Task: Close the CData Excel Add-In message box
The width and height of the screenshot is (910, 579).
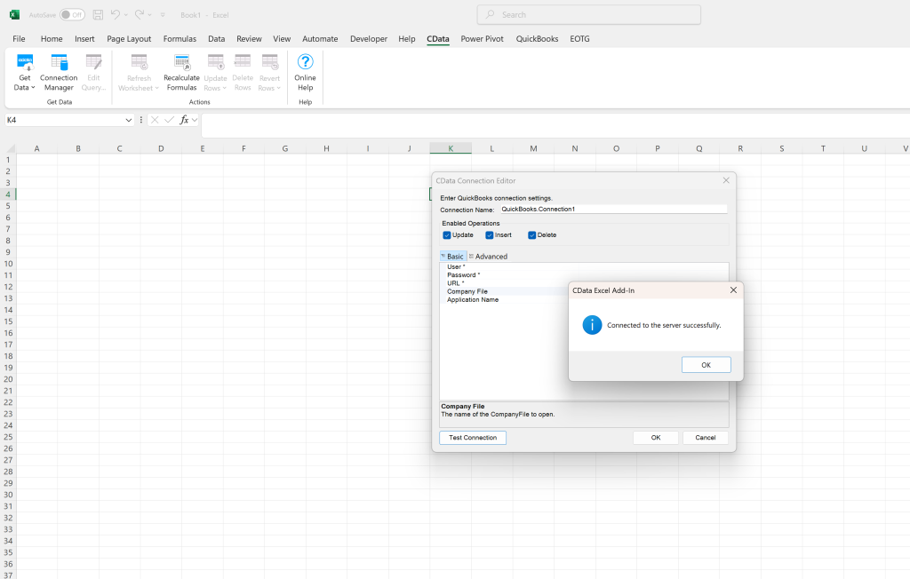Action: coord(733,290)
